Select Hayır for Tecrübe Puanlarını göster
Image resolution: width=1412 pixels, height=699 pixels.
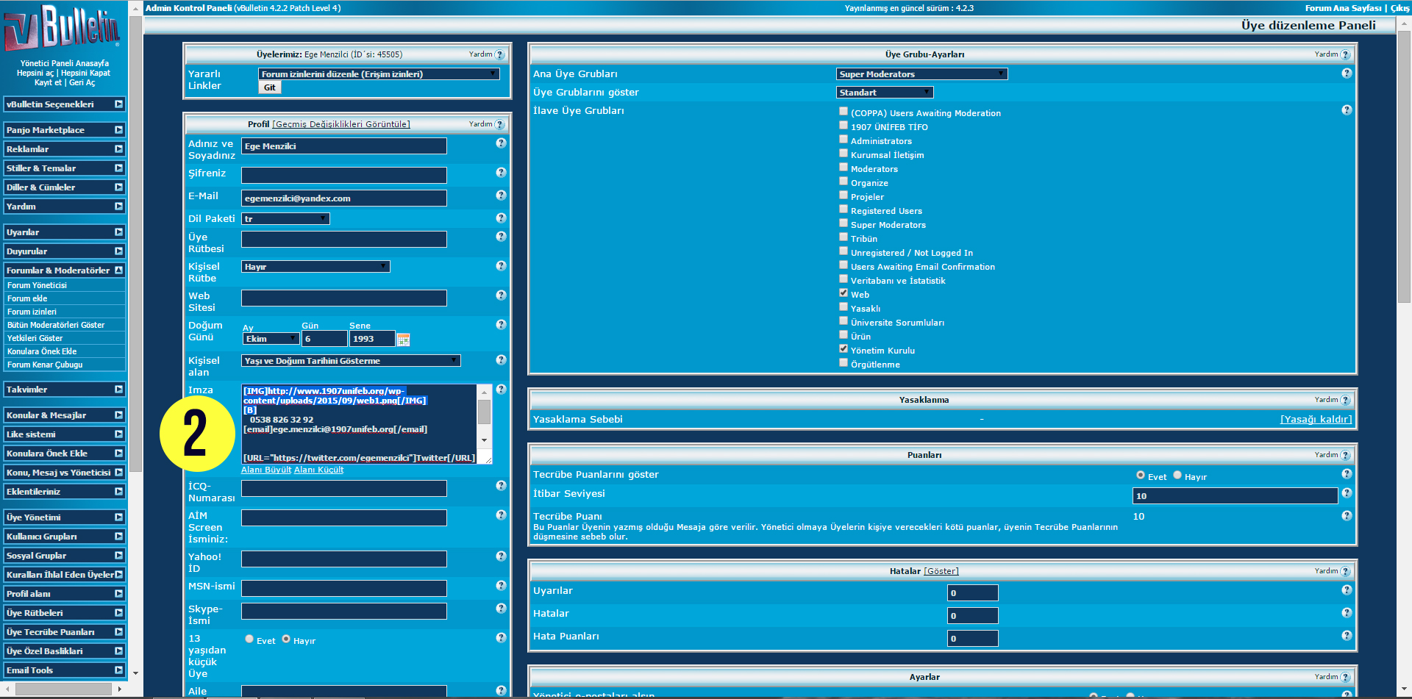pos(1177,475)
